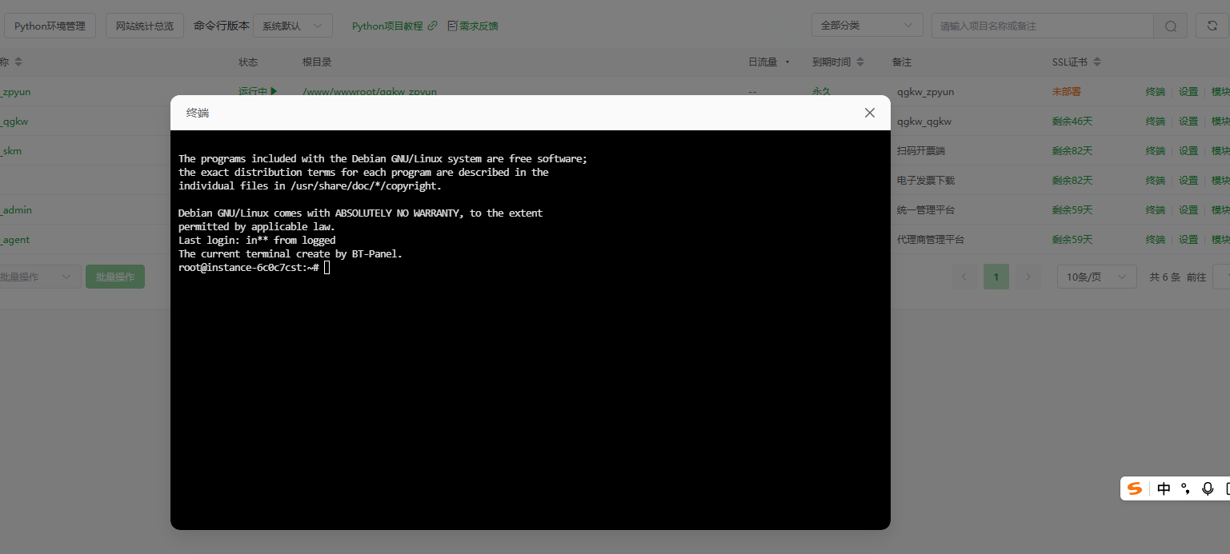This screenshot has height=554, width=1230.
Task: Go to the previous page arrow
Action: click(964, 277)
